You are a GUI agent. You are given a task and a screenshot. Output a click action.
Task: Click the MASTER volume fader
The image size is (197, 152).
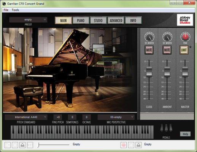click(x=185, y=72)
